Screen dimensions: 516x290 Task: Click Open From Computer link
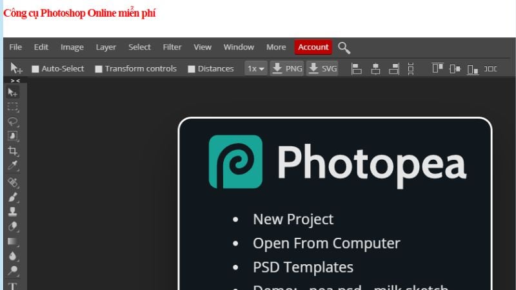coord(326,244)
